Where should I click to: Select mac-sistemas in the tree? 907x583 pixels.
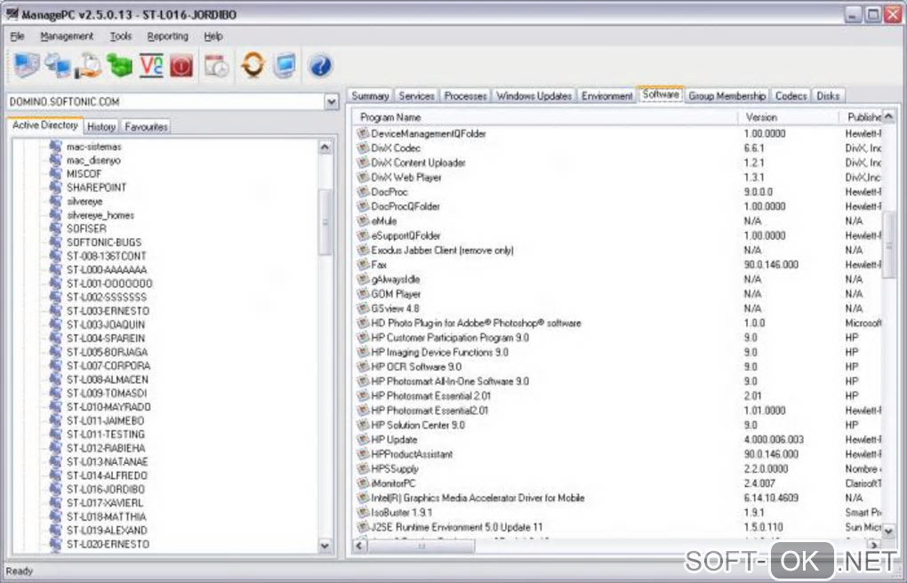93,147
